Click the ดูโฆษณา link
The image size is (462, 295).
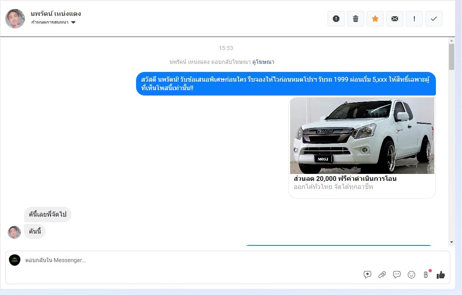click(x=263, y=62)
